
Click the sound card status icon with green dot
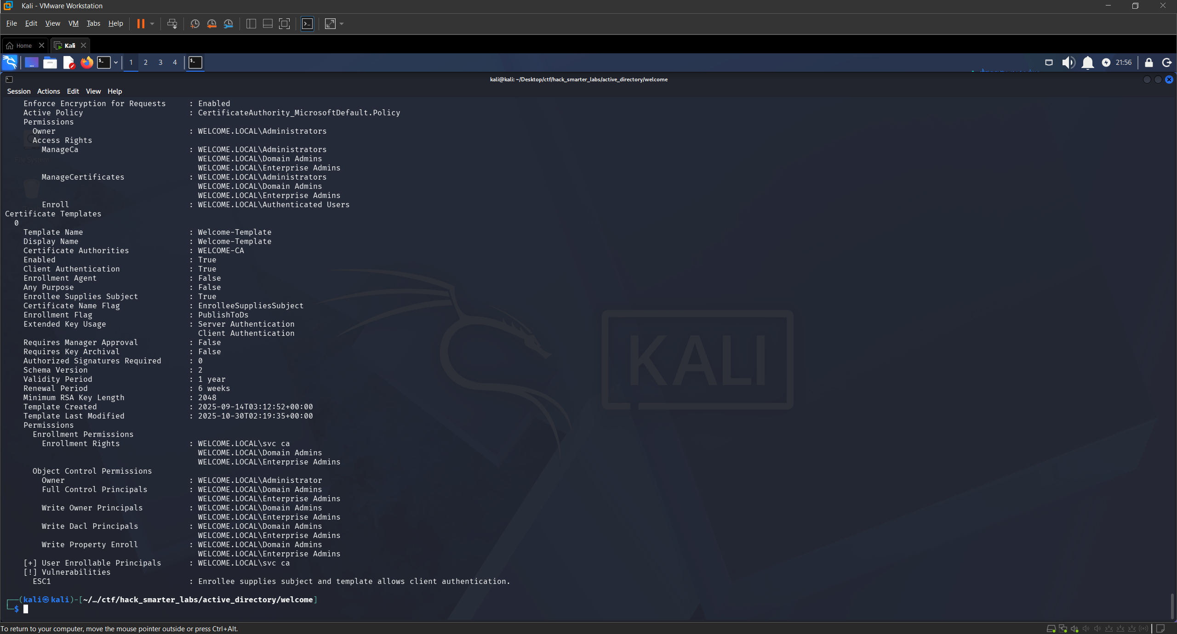click(x=1074, y=628)
